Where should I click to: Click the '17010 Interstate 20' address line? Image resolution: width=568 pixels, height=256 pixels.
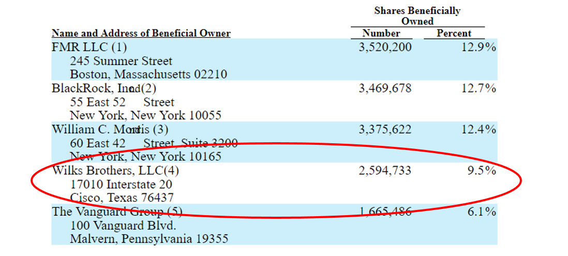click(x=121, y=185)
